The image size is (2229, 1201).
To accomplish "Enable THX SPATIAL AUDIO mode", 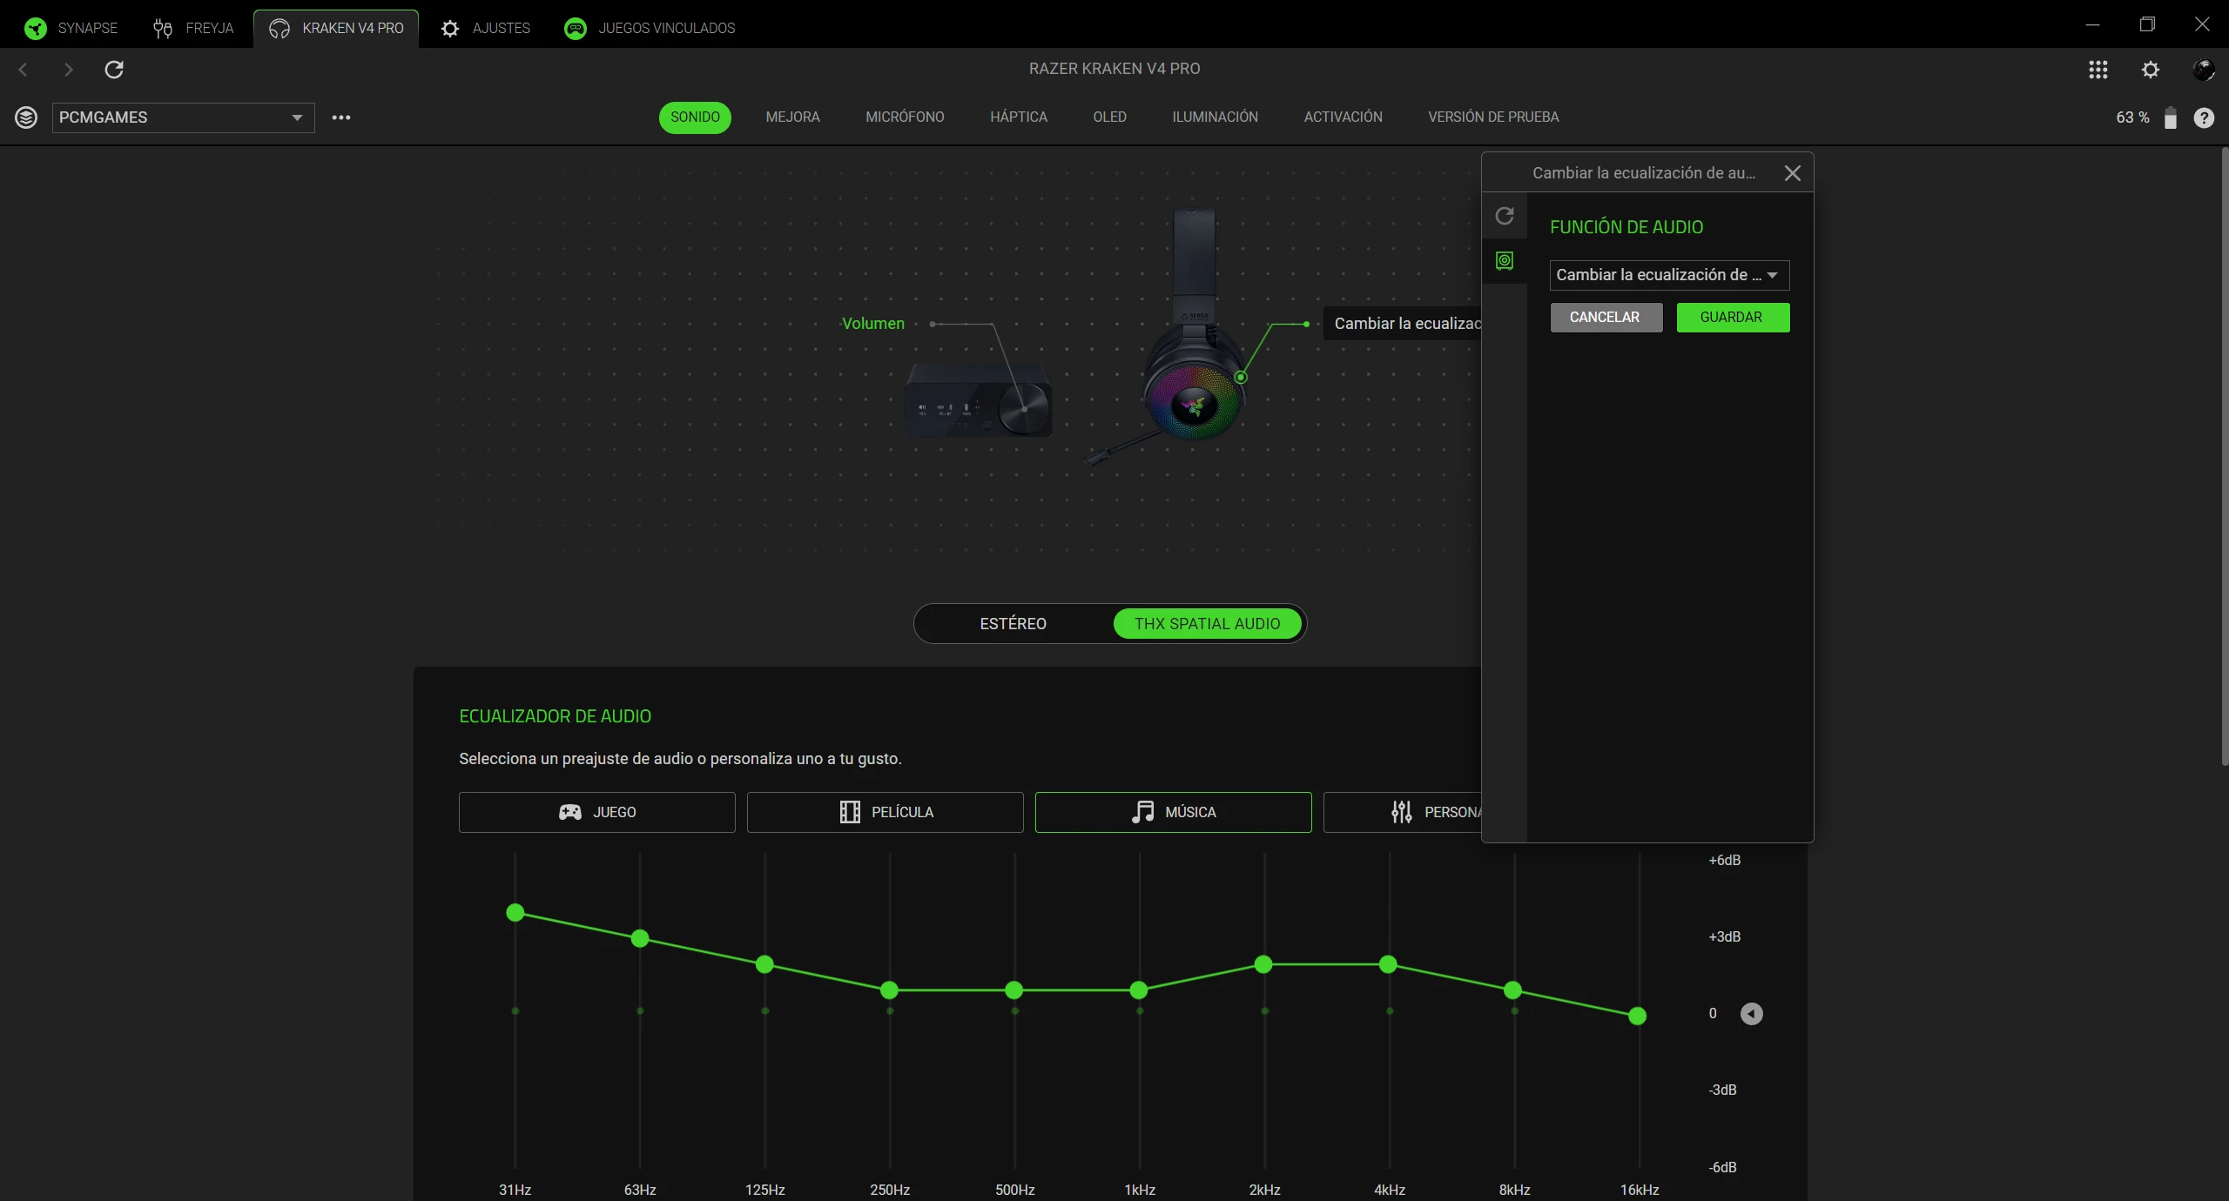I will click(x=1207, y=624).
